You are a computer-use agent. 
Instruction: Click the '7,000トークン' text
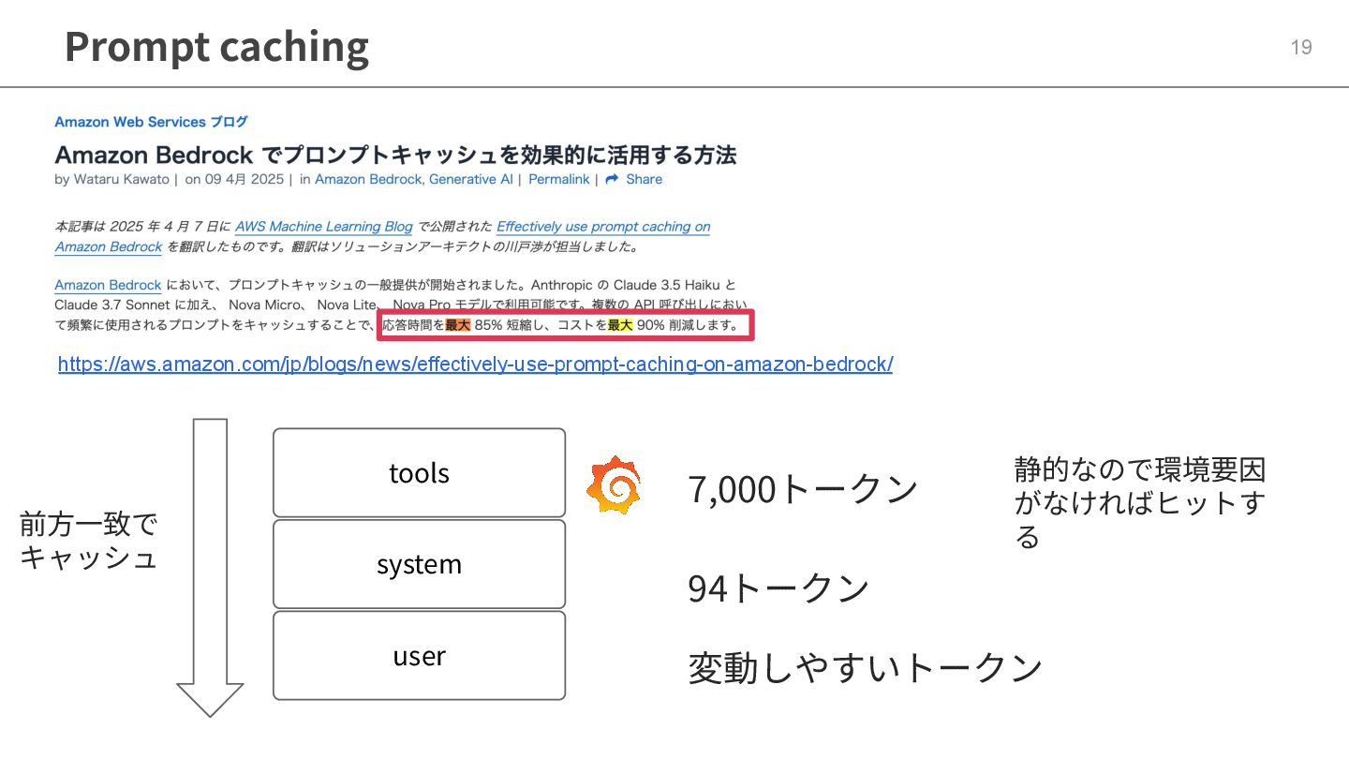pos(803,488)
